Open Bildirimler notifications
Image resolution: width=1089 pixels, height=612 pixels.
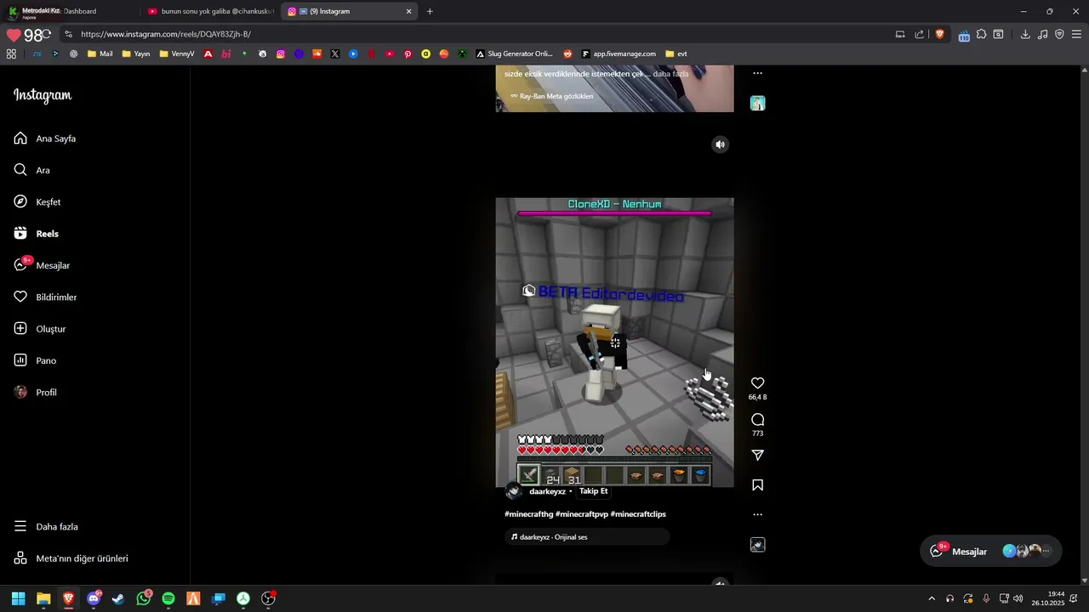46,297
